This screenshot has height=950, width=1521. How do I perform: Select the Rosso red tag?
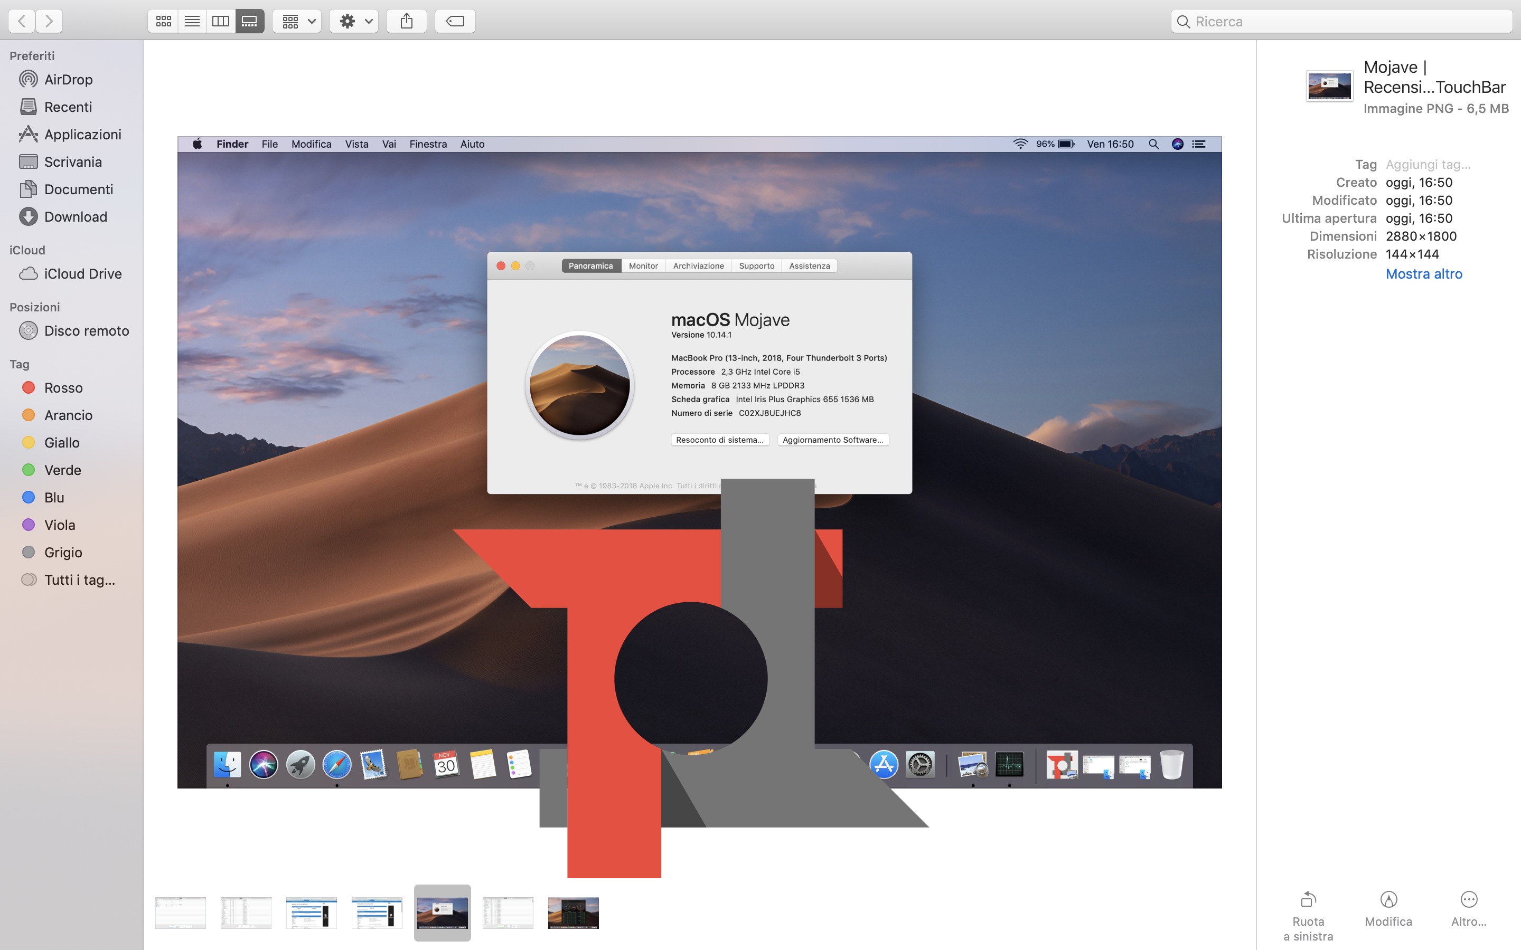point(63,388)
